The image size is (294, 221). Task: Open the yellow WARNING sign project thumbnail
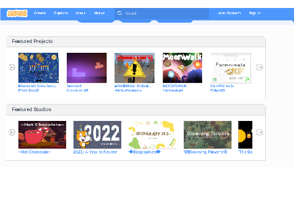tap(135, 68)
